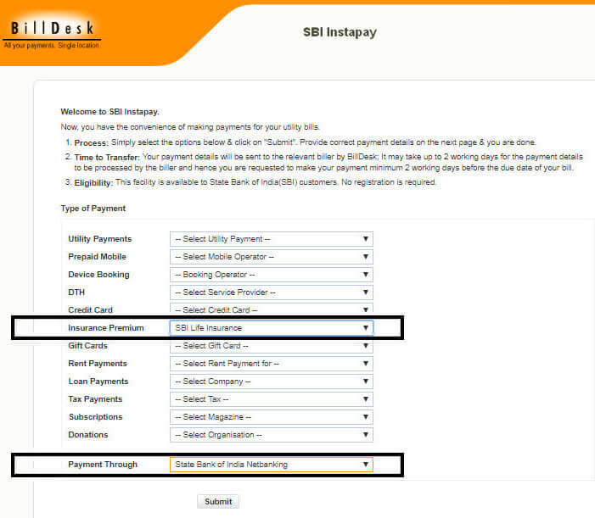The image size is (595, 518).
Task: Open the Select Rent Payment for dropdown
Action: click(x=272, y=364)
